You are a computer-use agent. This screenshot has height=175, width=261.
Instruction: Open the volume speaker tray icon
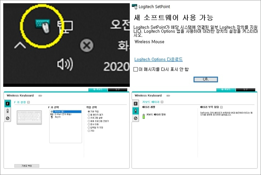[x=65, y=64]
